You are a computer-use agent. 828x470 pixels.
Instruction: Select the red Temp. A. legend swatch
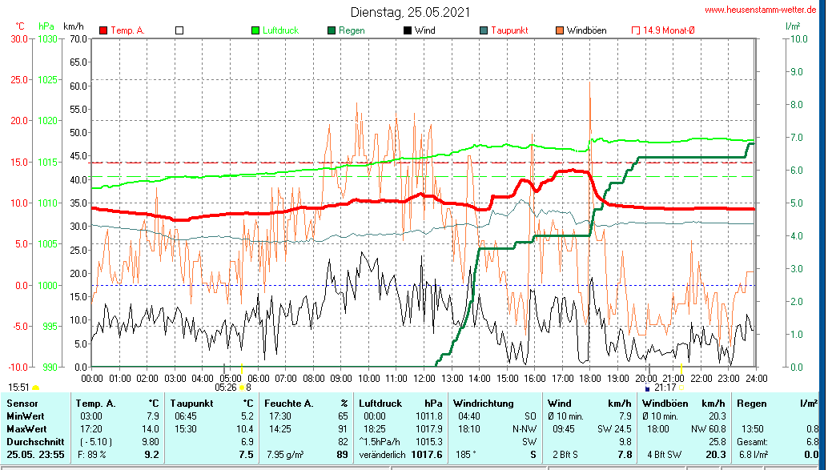[x=103, y=30]
